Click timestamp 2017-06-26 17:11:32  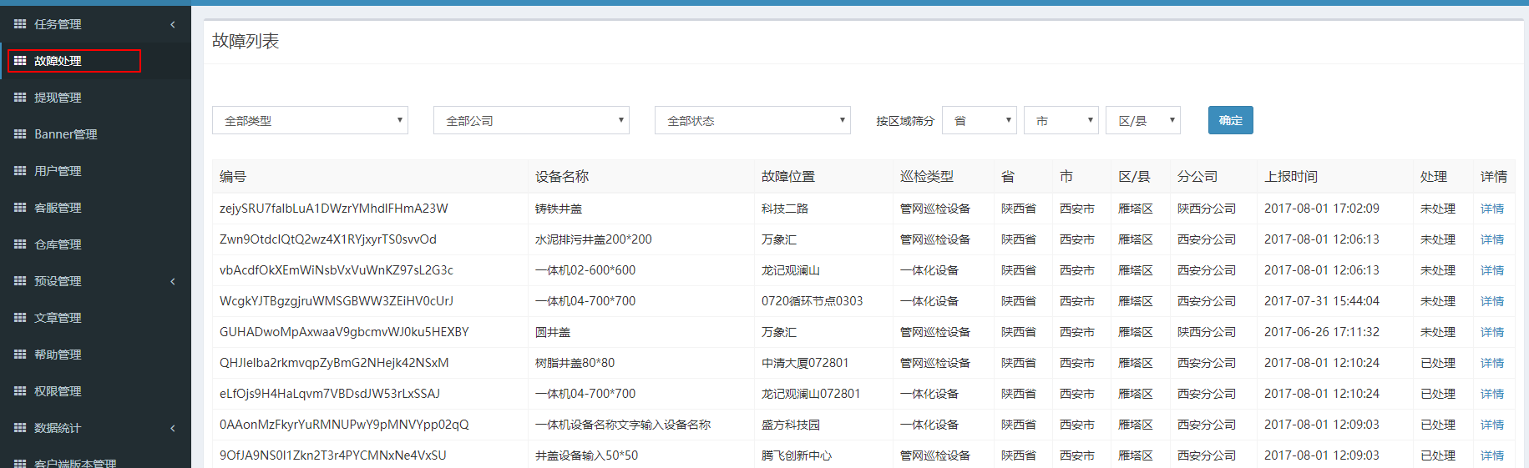pyautogui.click(x=1322, y=332)
